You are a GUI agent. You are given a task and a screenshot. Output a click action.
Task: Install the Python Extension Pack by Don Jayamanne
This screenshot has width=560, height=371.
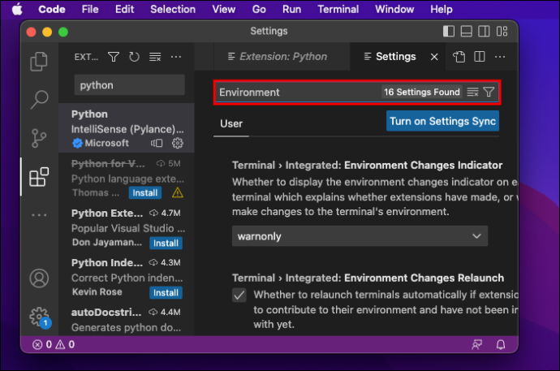click(166, 244)
